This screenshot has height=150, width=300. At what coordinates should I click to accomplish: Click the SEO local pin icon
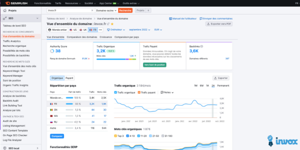(x=4, y=148)
